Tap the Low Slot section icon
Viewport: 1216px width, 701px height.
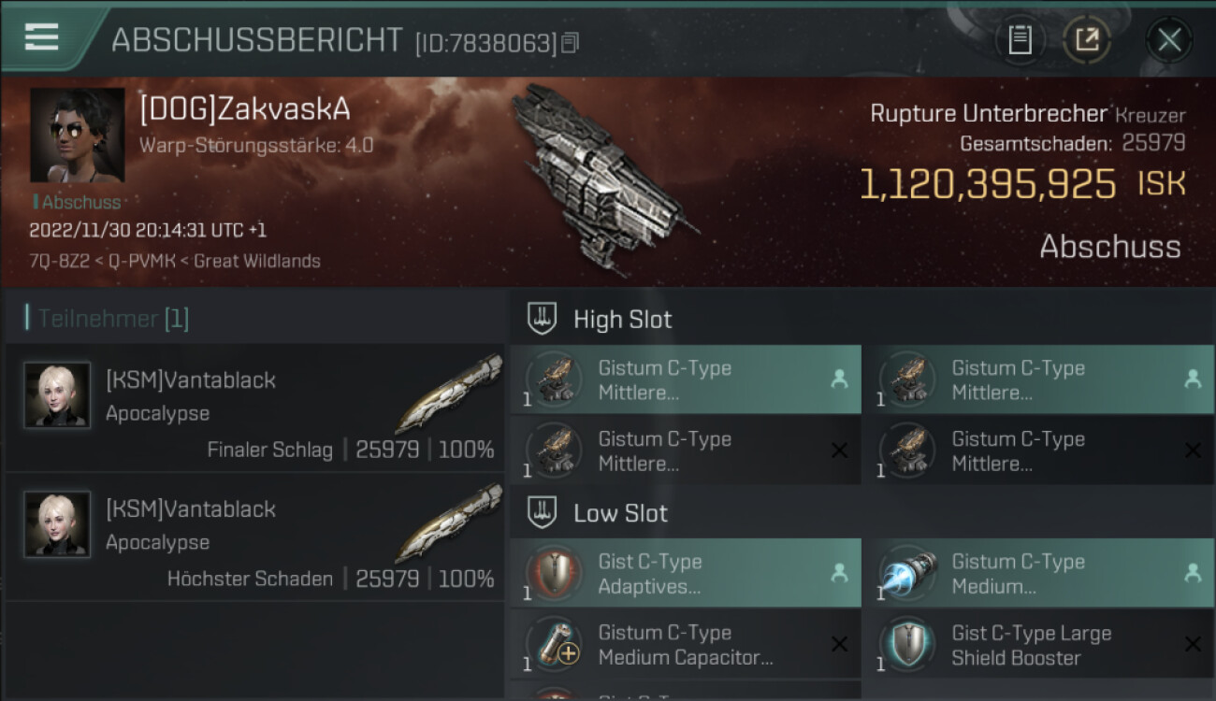tap(543, 512)
